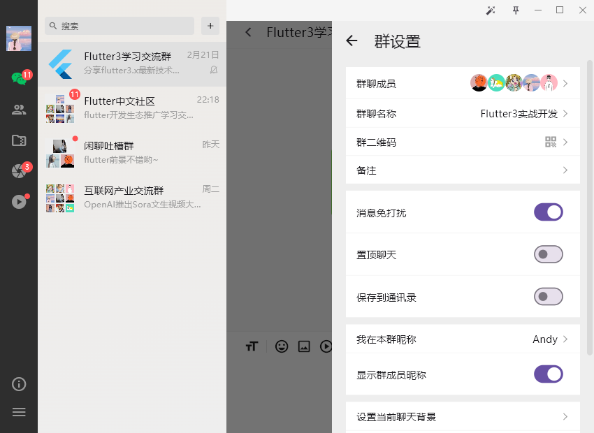Open the info icon in sidebar
Image resolution: width=594 pixels, height=433 pixels.
19,384
